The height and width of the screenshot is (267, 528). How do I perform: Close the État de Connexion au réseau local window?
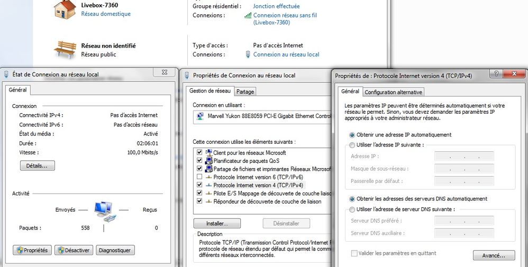pyautogui.click(x=165, y=72)
